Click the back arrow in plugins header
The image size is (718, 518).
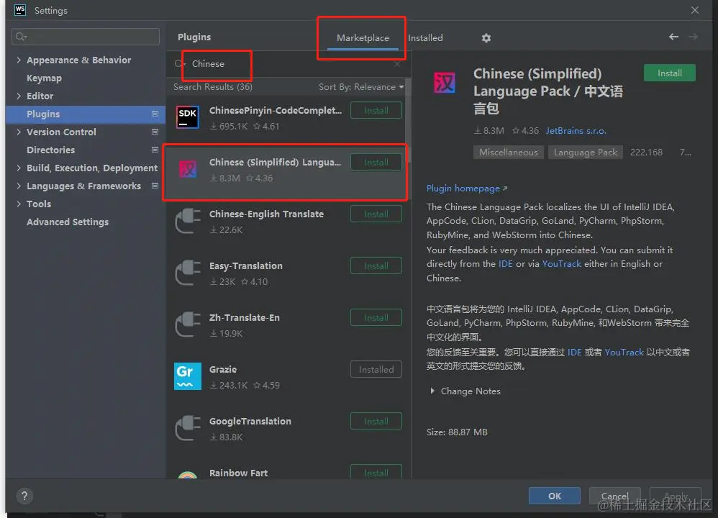tap(673, 37)
